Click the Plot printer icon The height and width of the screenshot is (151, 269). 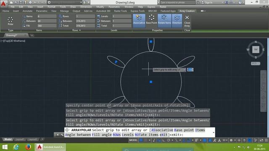[30, 3]
